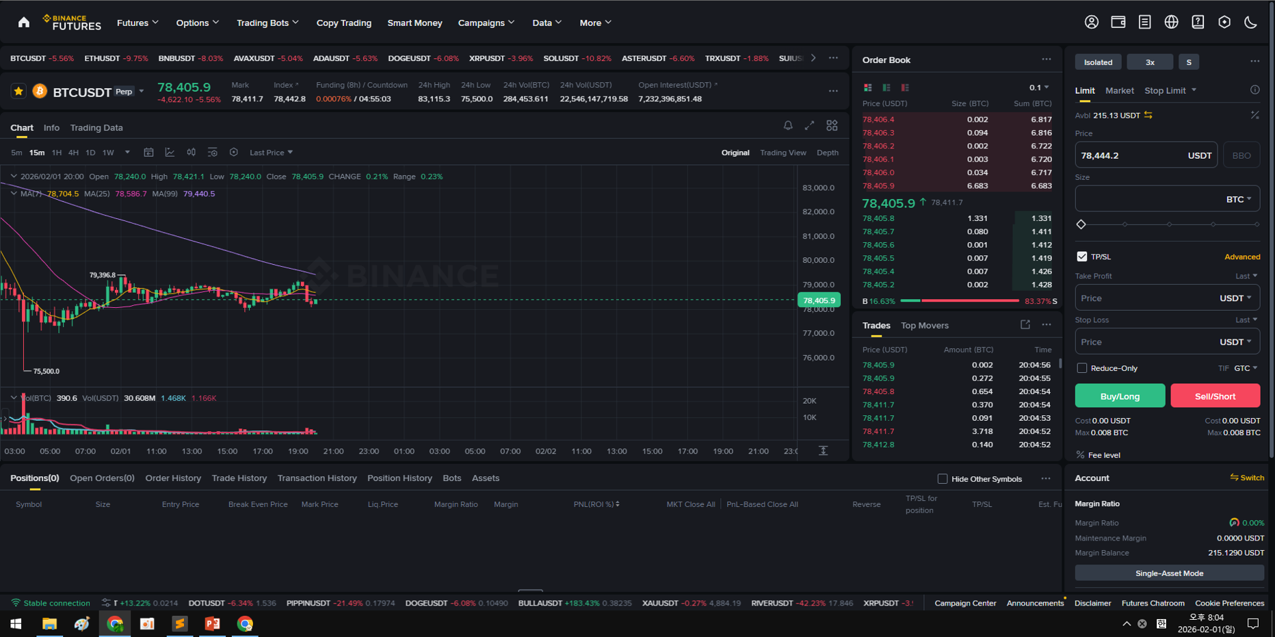Open the order type info icon

point(1254,90)
